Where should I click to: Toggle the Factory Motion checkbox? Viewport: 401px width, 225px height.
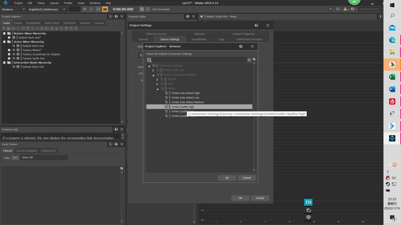tap(14, 50)
